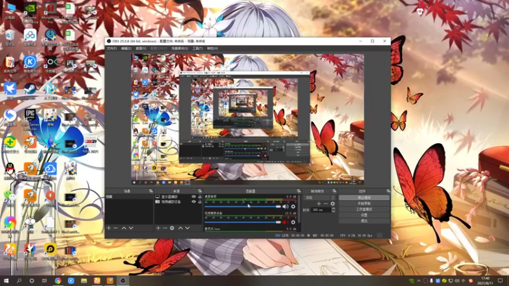This screenshot has width=509, height=286.
Task: Float the 转场特效 dock with its header icon
Action: click(x=335, y=191)
